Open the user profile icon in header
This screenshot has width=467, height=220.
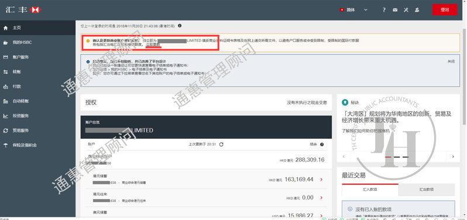(x=417, y=10)
